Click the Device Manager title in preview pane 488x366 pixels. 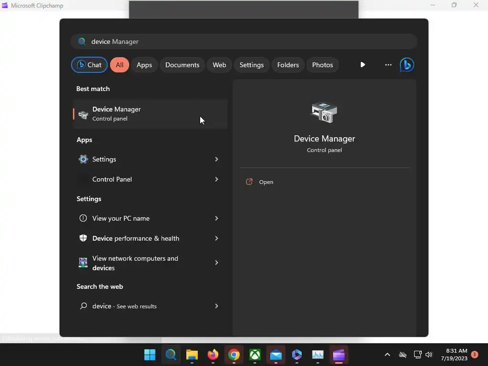coord(324,139)
